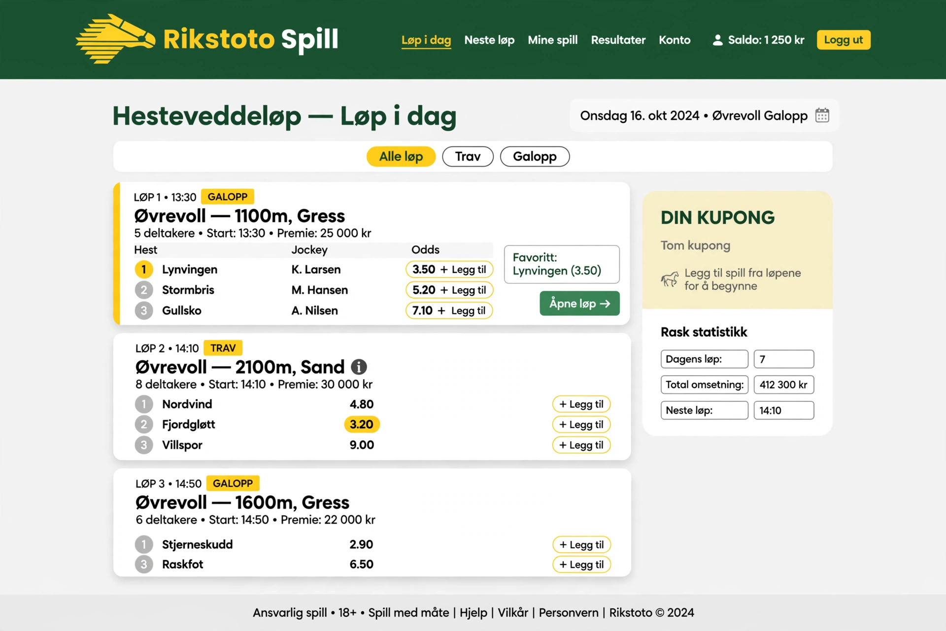Open Mine spill in the navigation
The width and height of the screenshot is (946, 631).
(x=552, y=40)
